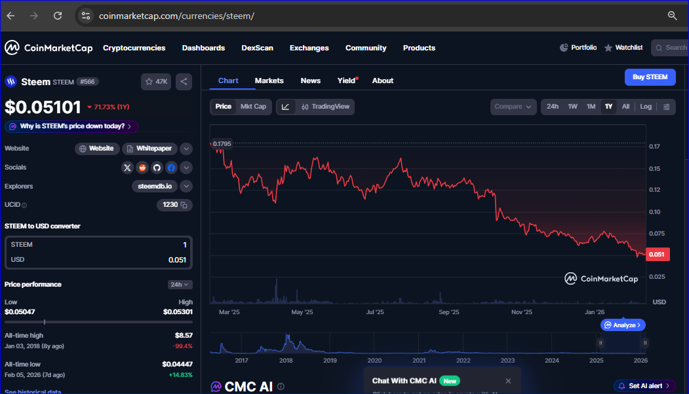
Task: Reload the page with refresh icon
Action: 58,16
